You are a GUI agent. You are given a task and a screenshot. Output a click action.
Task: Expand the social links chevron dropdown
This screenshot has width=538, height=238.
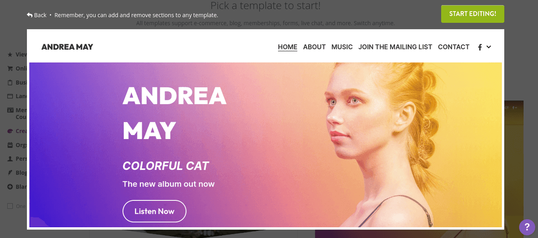[x=489, y=47]
